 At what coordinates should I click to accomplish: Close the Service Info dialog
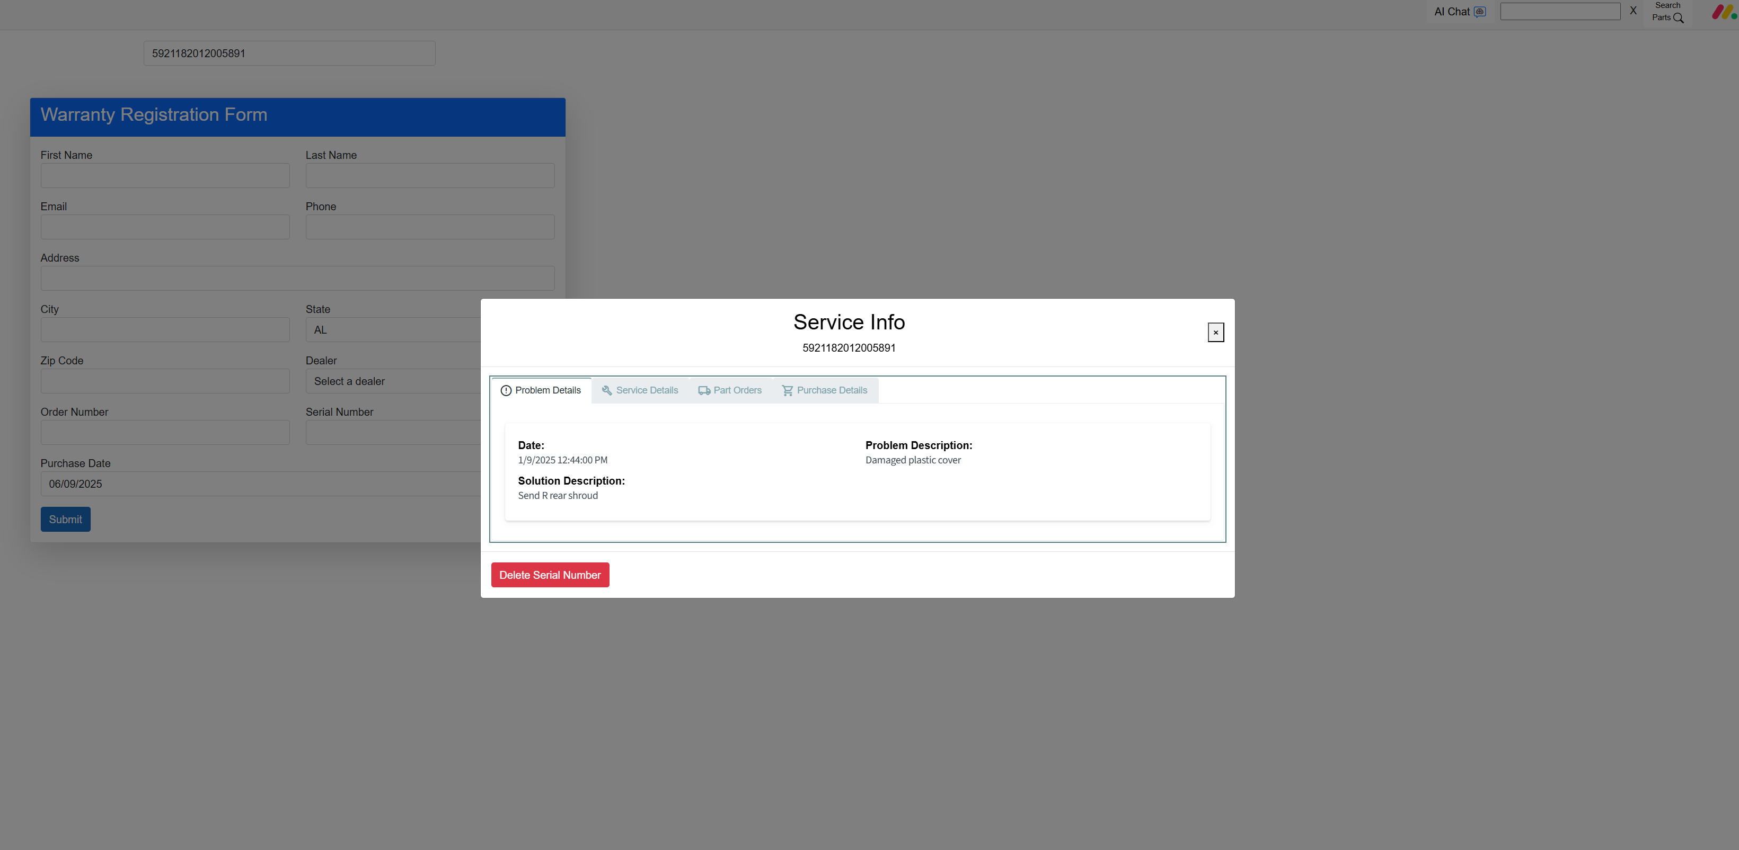1215,333
